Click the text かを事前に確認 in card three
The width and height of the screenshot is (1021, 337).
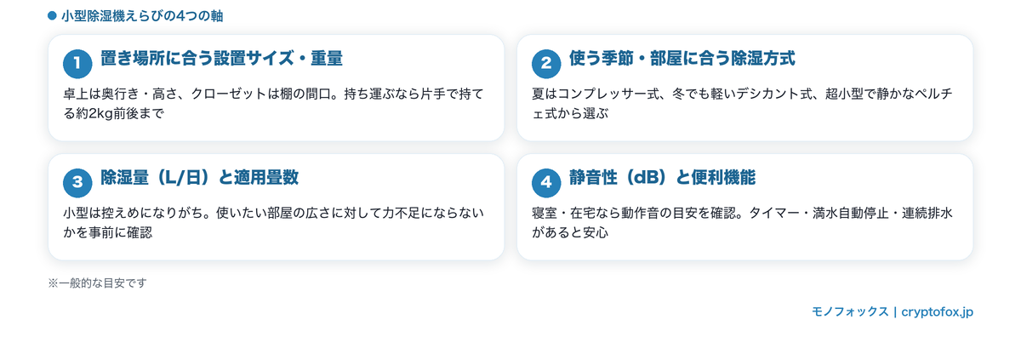(107, 231)
